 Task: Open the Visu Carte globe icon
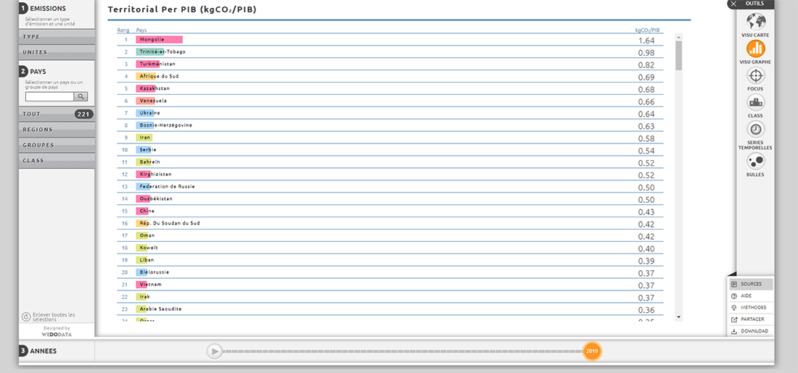[755, 20]
